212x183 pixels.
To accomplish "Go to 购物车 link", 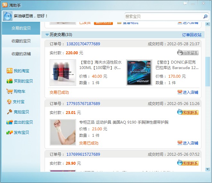I will point(20,91).
